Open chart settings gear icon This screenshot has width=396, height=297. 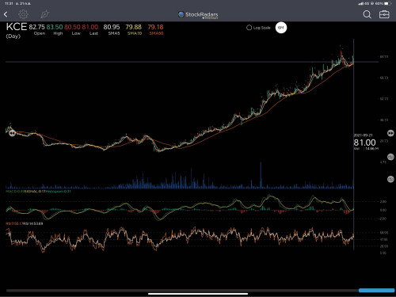pyautogui.click(x=23, y=14)
